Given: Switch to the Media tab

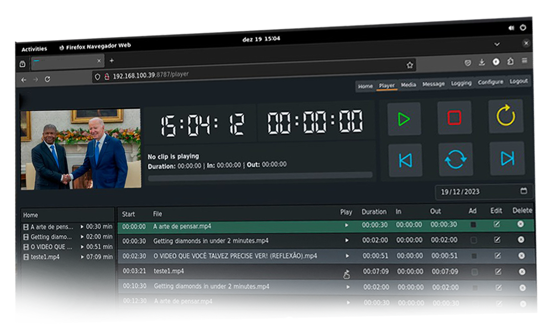Looking at the screenshot, I should [408, 85].
